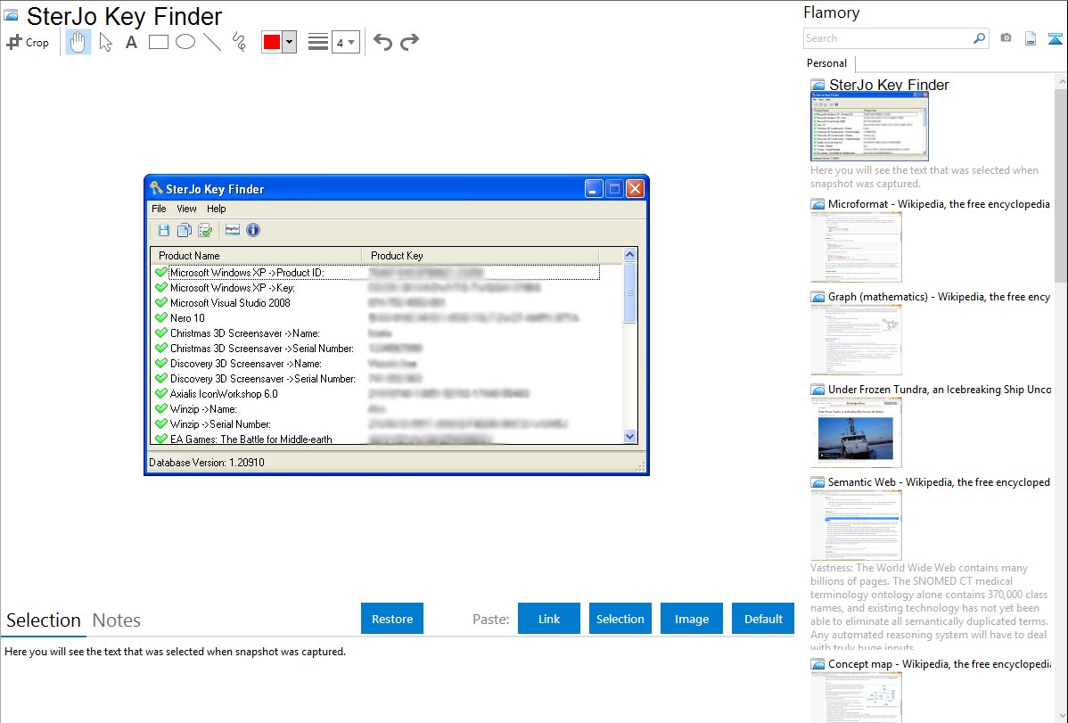Image resolution: width=1068 pixels, height=723 pixels.
Task: Select Christmas 3D Screensaver ->Name: row
Action: (376, 333)
